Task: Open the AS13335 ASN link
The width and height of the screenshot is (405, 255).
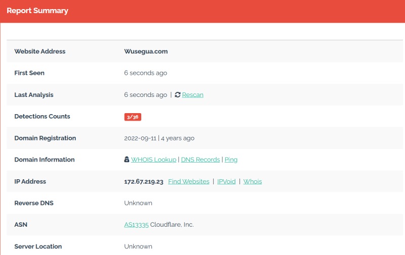Action: click(x=136, y=225)
